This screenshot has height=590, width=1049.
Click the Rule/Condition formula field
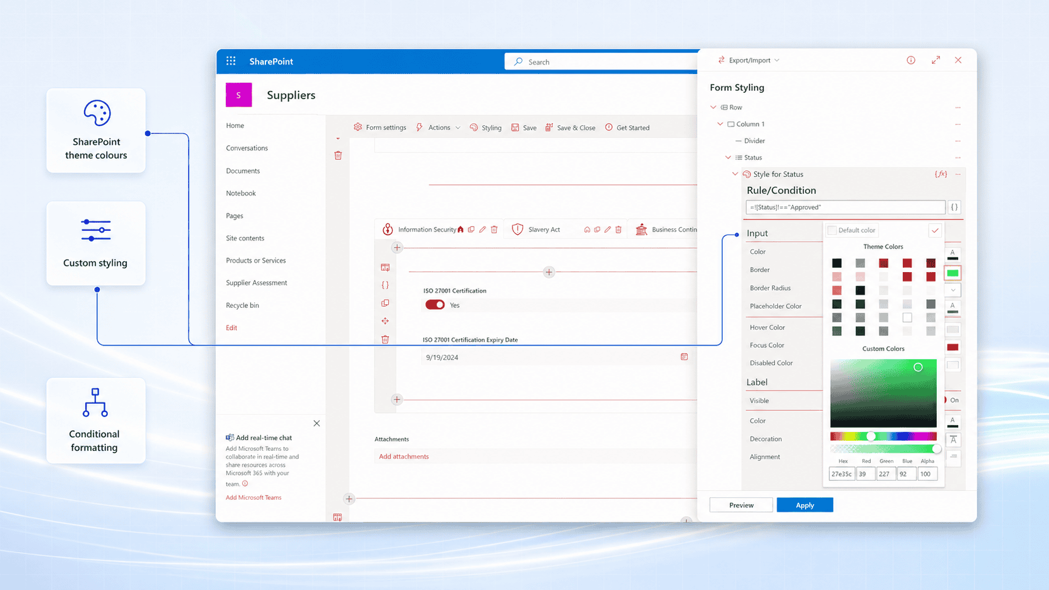coord(845,207)
